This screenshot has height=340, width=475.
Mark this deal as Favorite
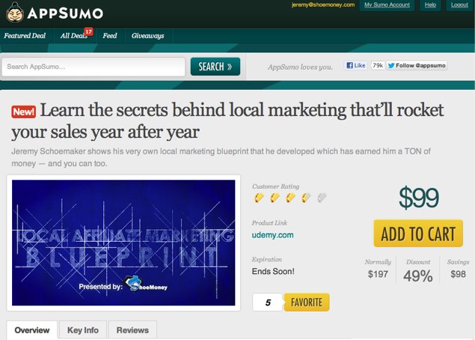307,302
